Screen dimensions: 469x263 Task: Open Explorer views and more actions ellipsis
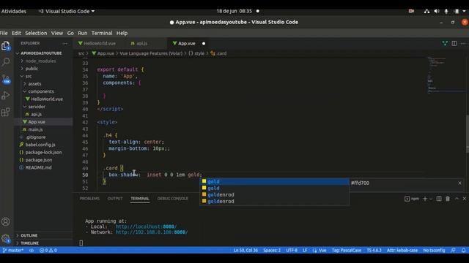click(65, 43)
